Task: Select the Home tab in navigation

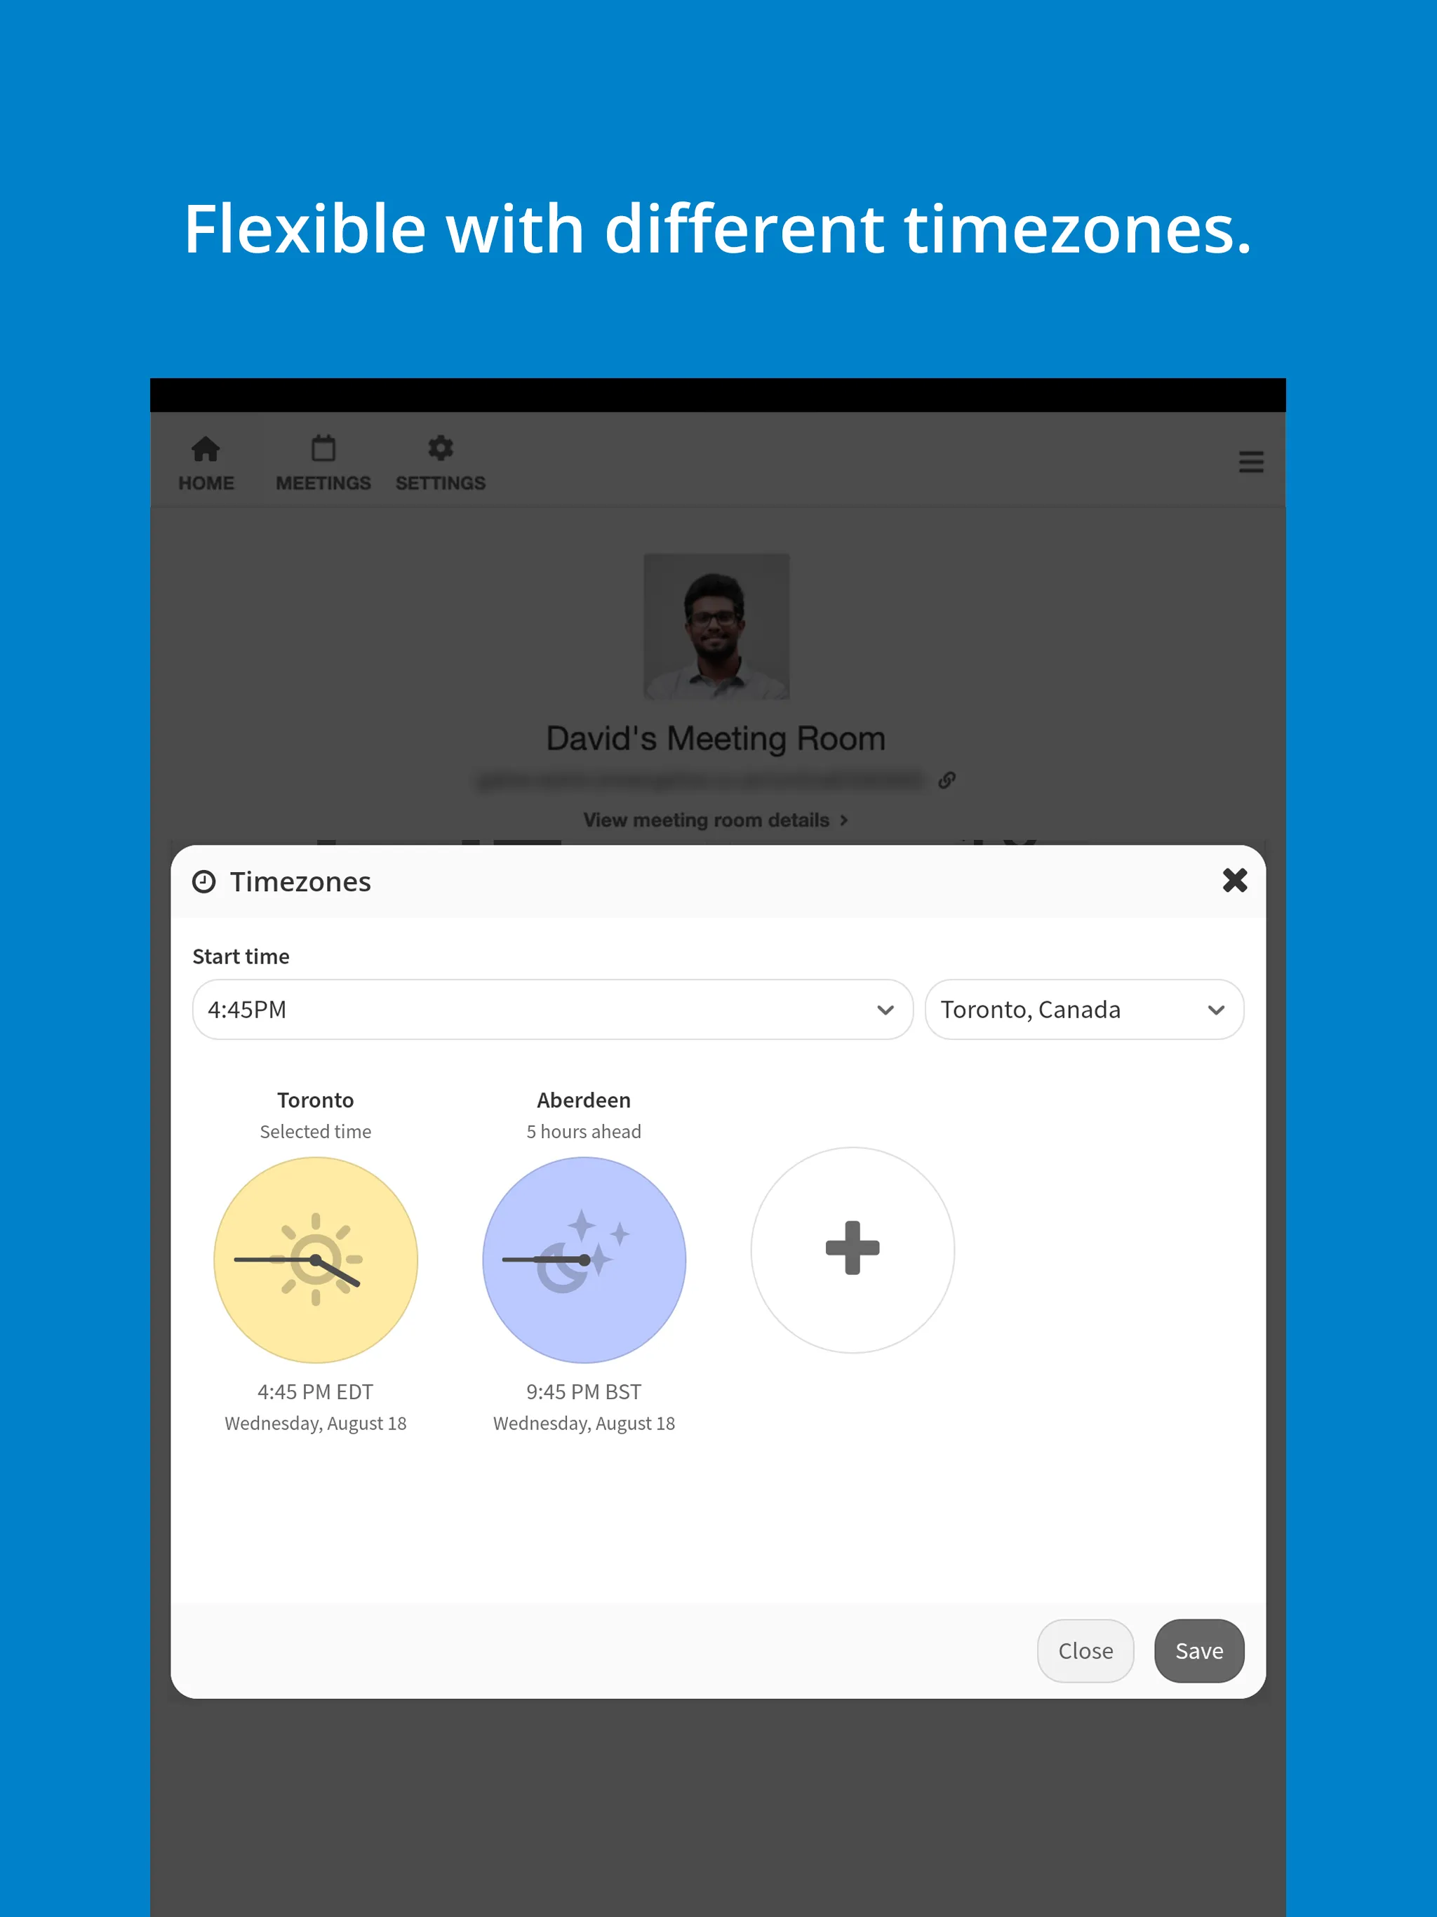Action: (207, 462)
